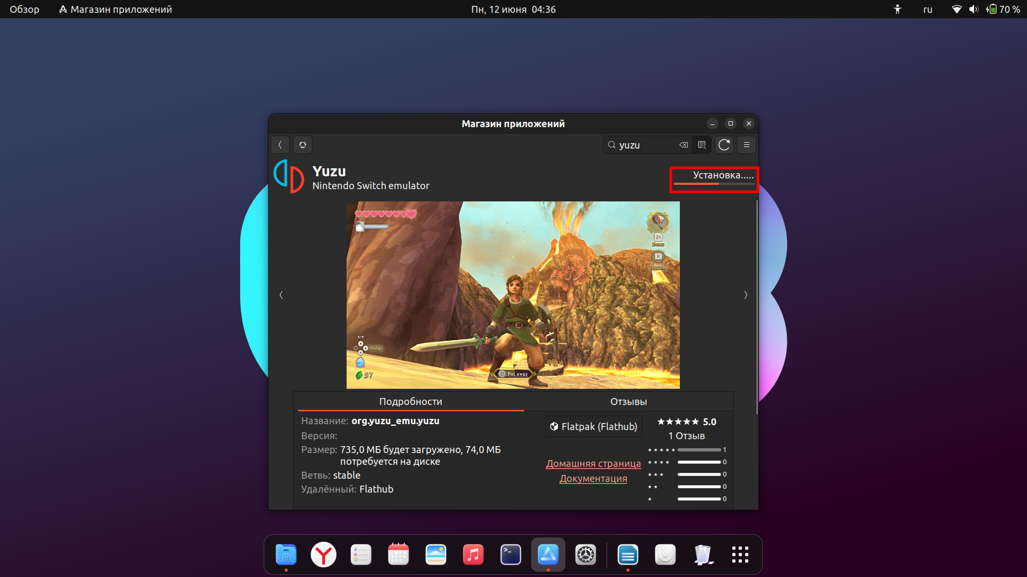Image resolution: width=1027 pixels, height=577 pixels.
Task: Switch to the Отзывы tab
Action: 629,401
